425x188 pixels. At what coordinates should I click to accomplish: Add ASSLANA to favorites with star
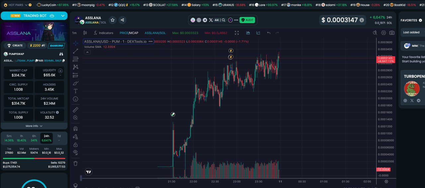(x=113, y=20)
